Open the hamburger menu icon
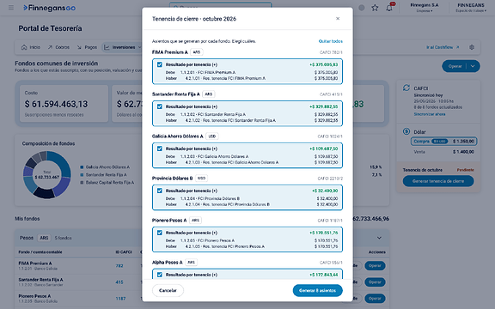Image resolution: width=495 pixels, height=309 pixels. click(x=11, y=8)
